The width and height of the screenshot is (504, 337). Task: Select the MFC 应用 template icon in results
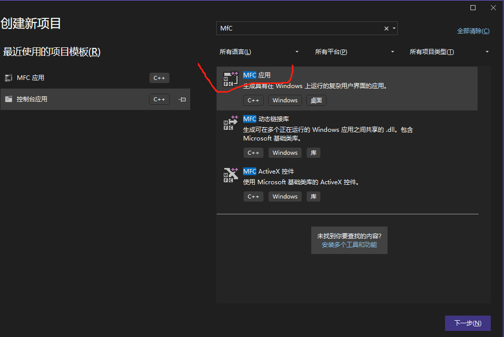[x=230, y=79]
